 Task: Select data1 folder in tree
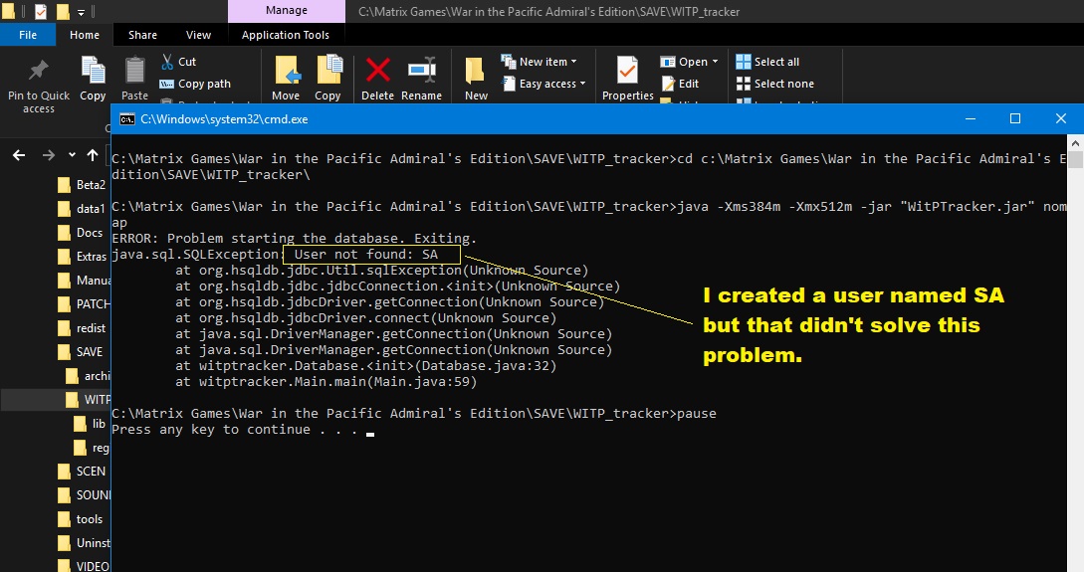(x=84, y=209)
